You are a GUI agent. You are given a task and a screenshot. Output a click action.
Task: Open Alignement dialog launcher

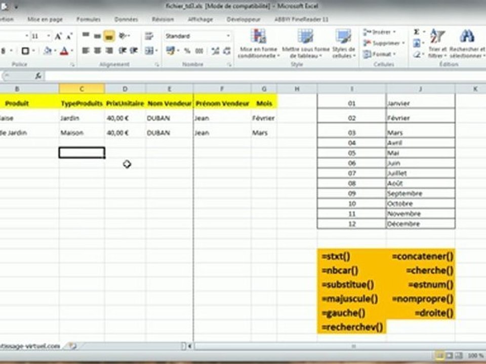point(157,64)
